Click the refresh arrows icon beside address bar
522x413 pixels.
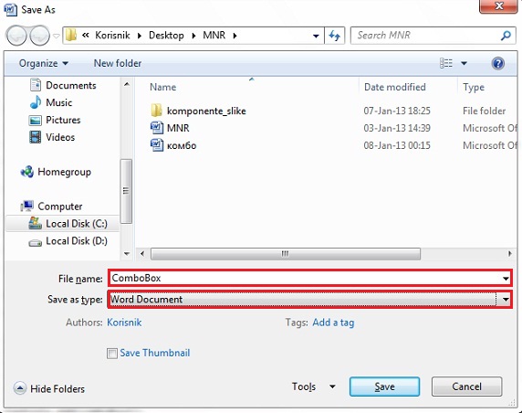click(x=335, y=36)
